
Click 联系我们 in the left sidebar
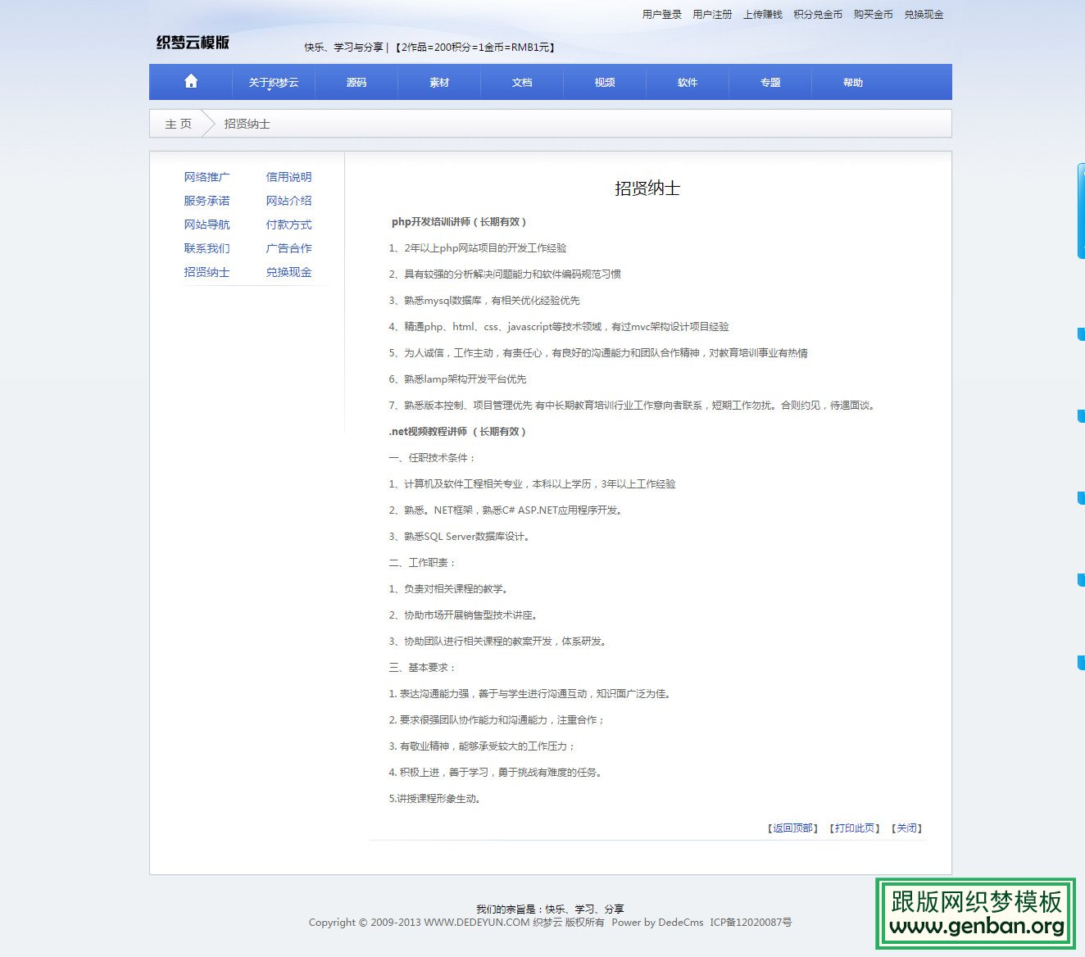click(x=207, y=248)
